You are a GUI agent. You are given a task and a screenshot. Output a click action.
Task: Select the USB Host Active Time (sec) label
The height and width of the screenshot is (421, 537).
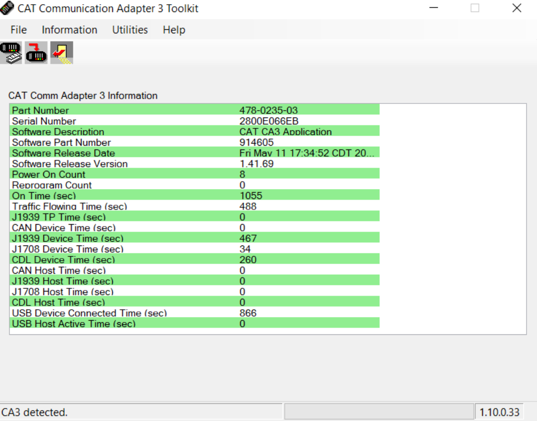pos(74,323)
